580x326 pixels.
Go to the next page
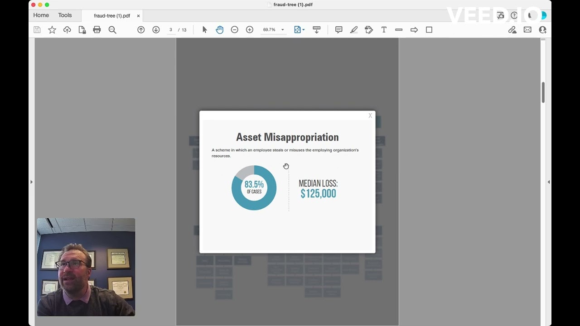coord(156,30)
